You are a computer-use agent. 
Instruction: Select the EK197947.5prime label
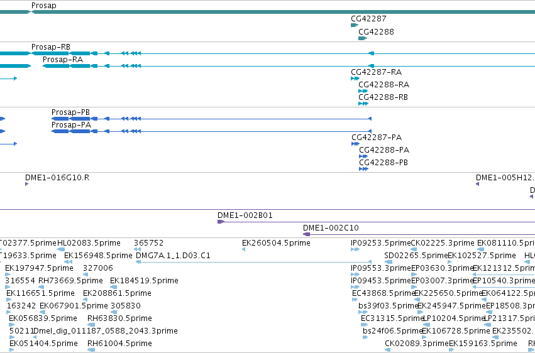click(39, 268)
